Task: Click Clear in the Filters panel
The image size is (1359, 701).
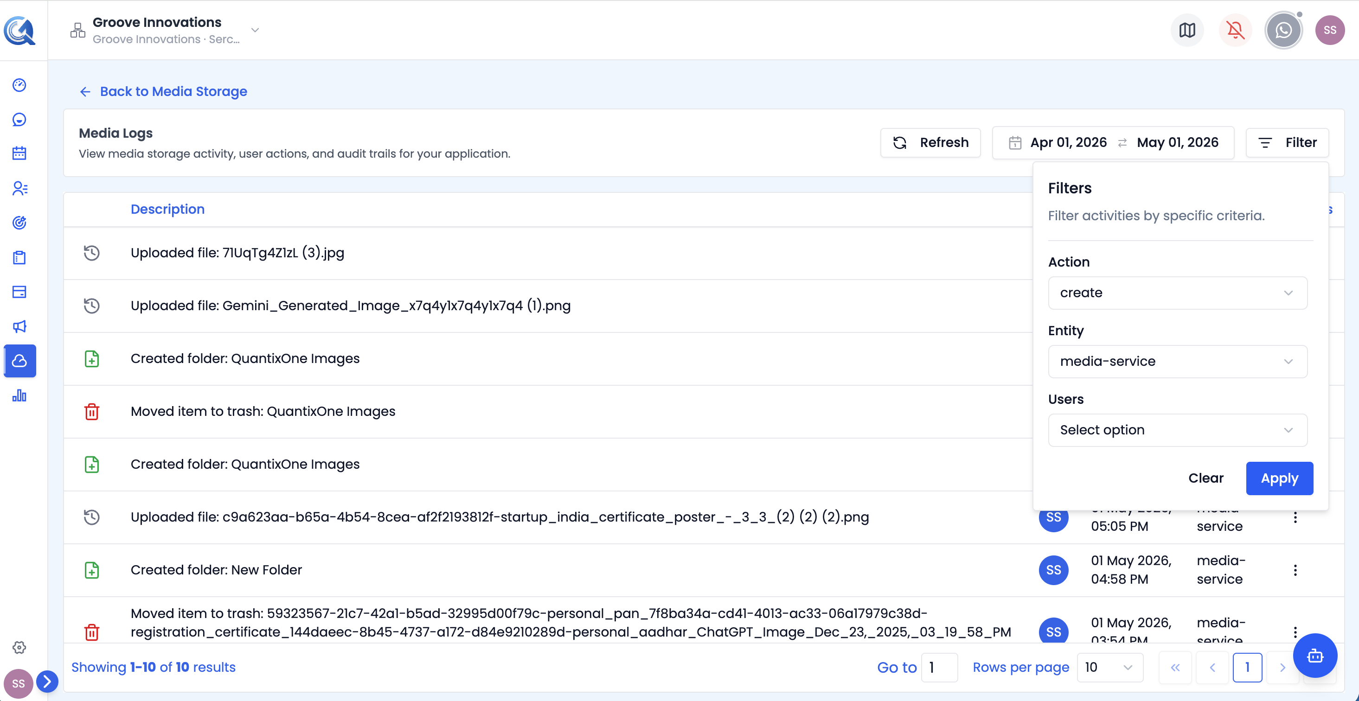Action: pos(1205,478)
